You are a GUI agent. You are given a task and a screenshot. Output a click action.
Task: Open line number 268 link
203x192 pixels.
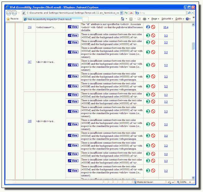30,121
